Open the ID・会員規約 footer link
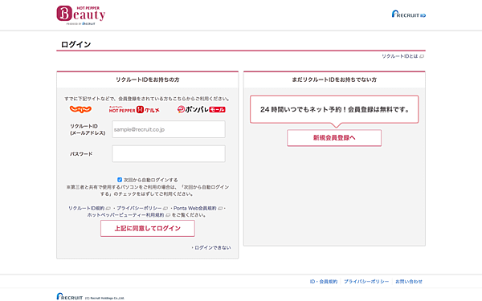The height and width of the screenshot is (301, 482). (x=324, y=282)
